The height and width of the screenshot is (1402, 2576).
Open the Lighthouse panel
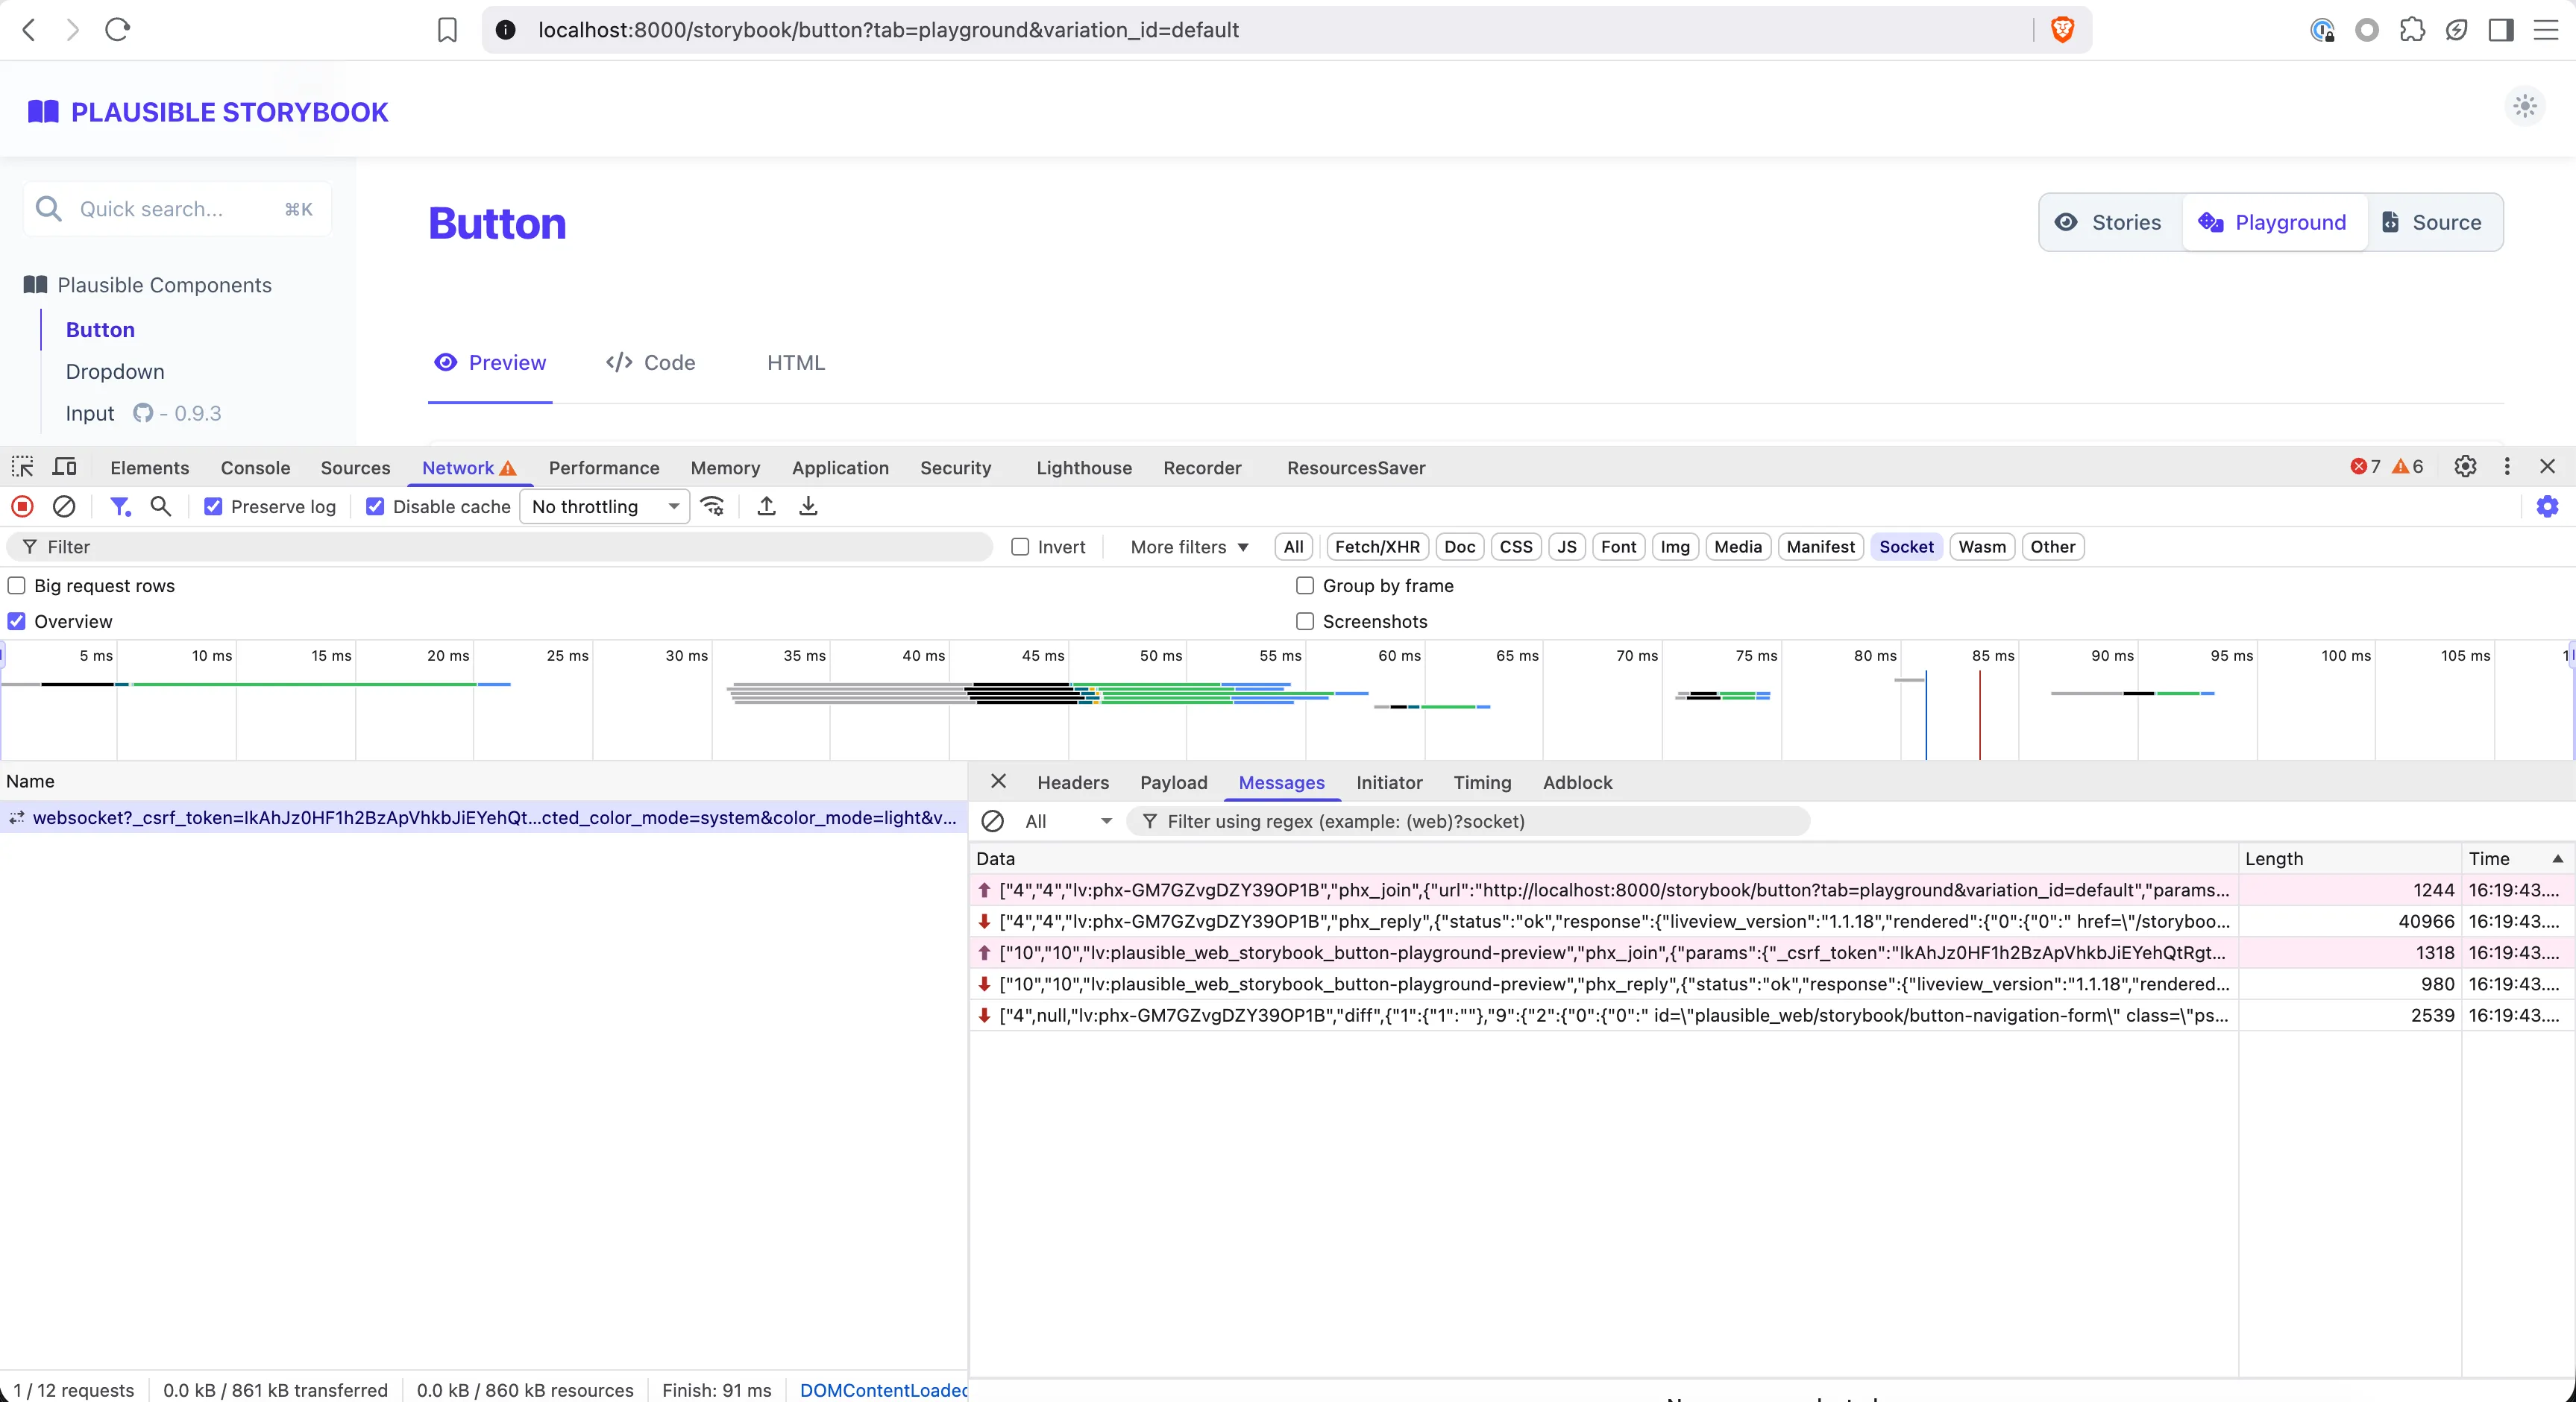[x=1084, y=467]
